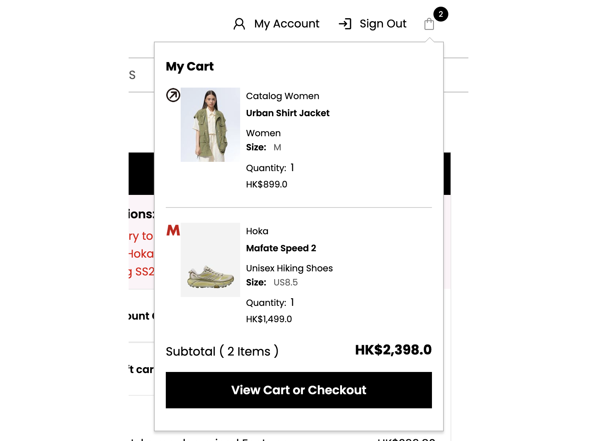Open the My Account link
The image size is (597, 441).
coord(287,24)
